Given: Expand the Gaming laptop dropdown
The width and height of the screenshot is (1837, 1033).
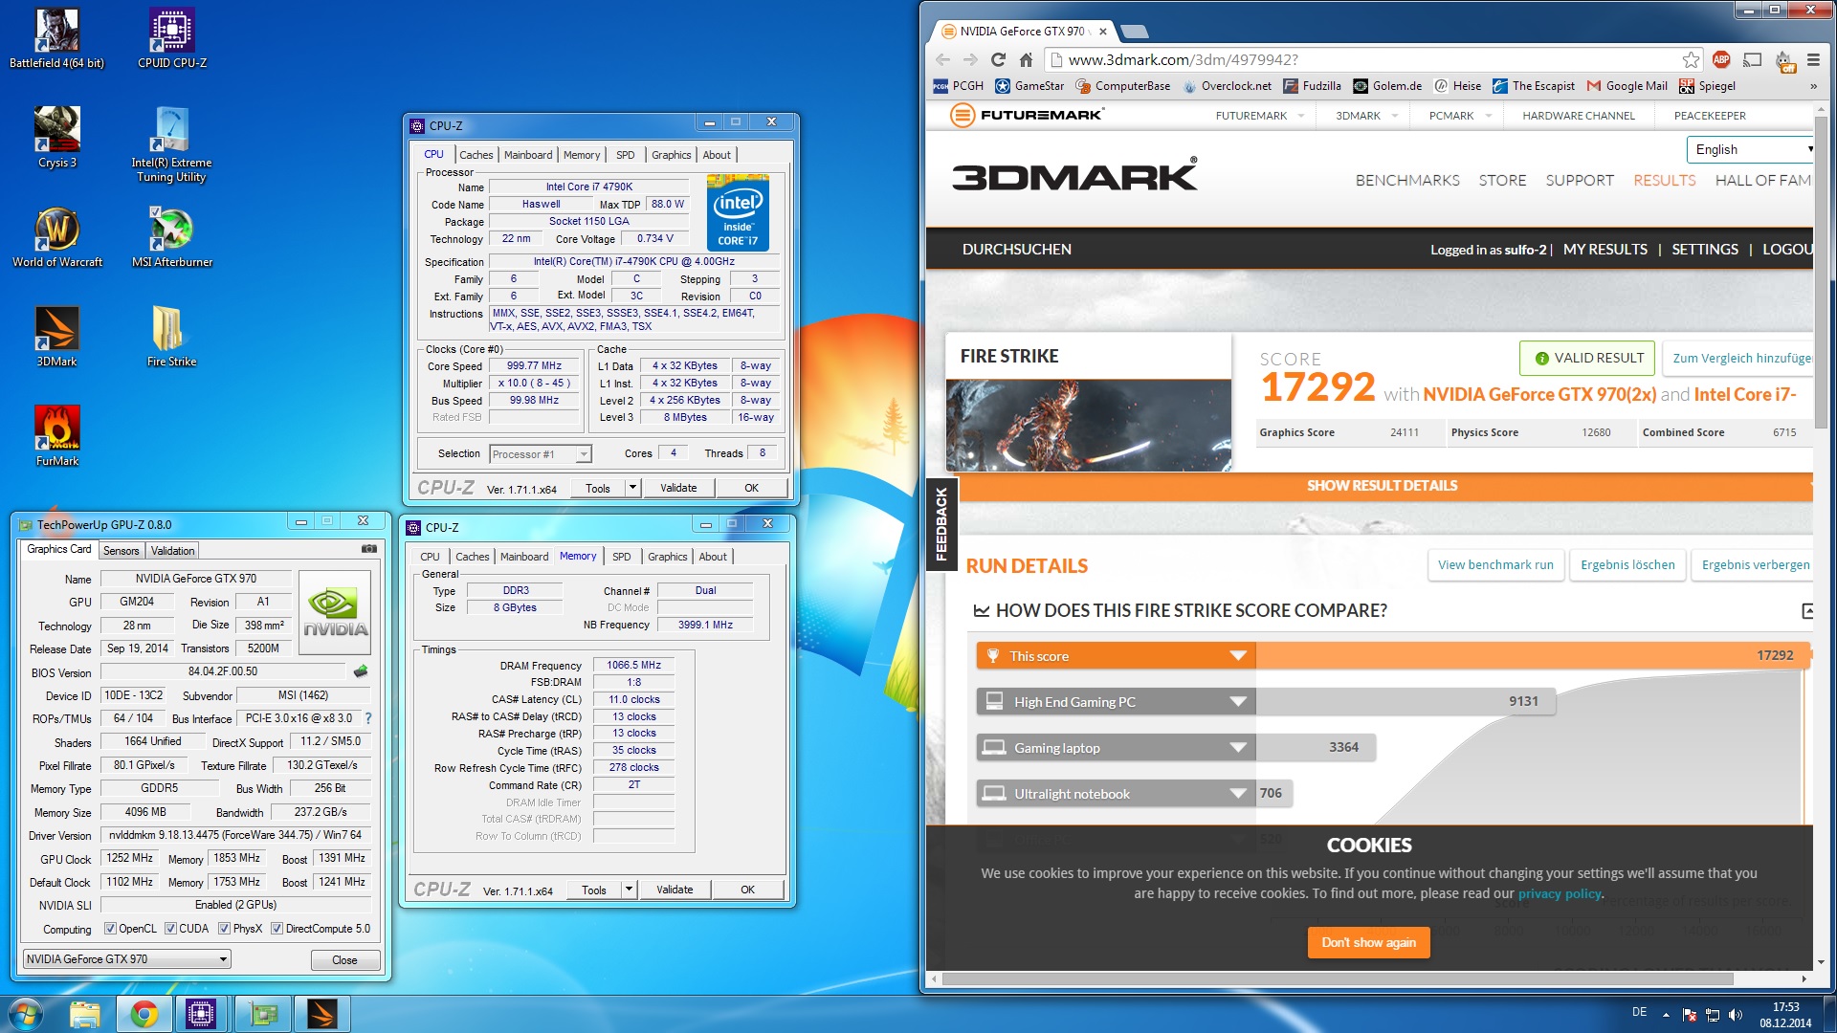Looking at the screenshot, I should [x=1238, y=748].
